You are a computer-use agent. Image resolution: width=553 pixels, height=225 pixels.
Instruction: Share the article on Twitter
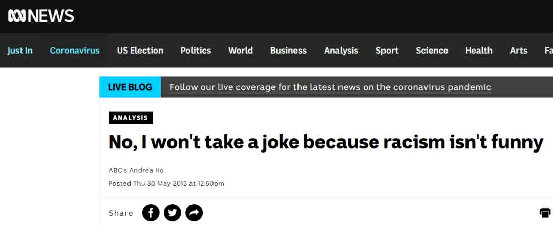tap(173, 213)
